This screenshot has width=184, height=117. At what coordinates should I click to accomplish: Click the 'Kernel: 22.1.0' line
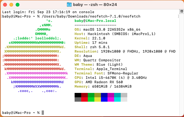point(90,38)
